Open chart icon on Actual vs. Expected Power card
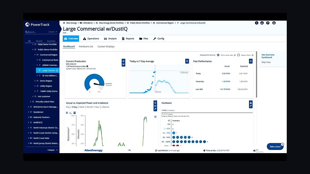This screenshot has width=310, height=174. coord(155,106)
